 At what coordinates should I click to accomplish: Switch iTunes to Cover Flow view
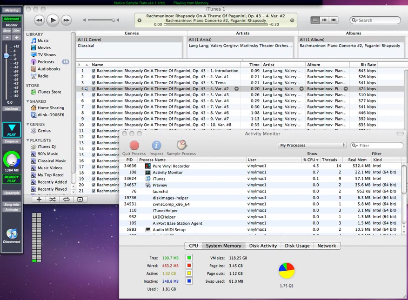coord(334,20)
